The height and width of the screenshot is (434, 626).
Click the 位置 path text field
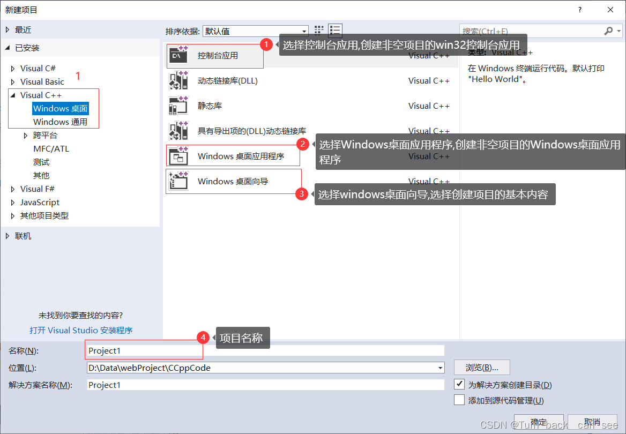[x=262, y=368]
